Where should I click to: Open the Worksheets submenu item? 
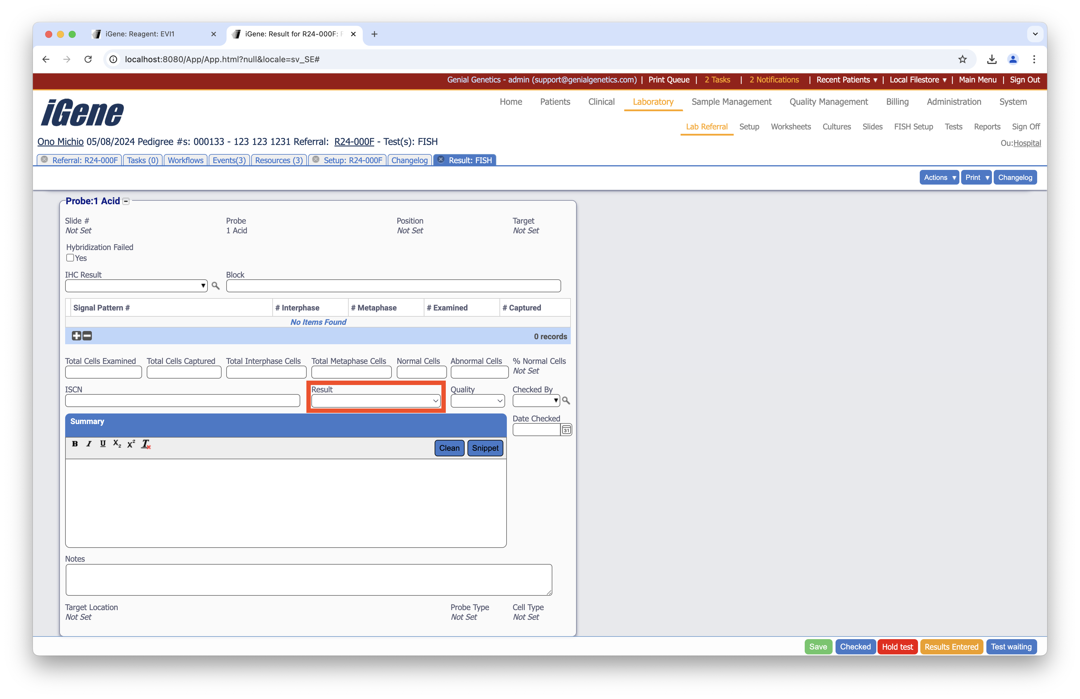tap(790, 126)
